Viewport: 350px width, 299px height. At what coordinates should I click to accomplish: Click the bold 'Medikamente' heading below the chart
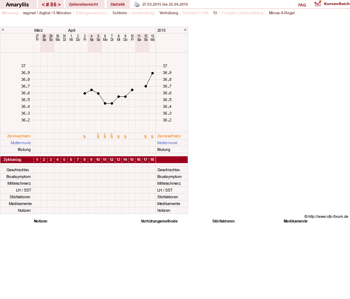coord(295,221)
